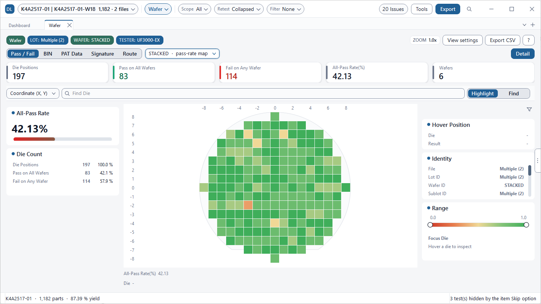Open the Detail view
Viewport: 541px width, 304px height.
tap(523, 54)
